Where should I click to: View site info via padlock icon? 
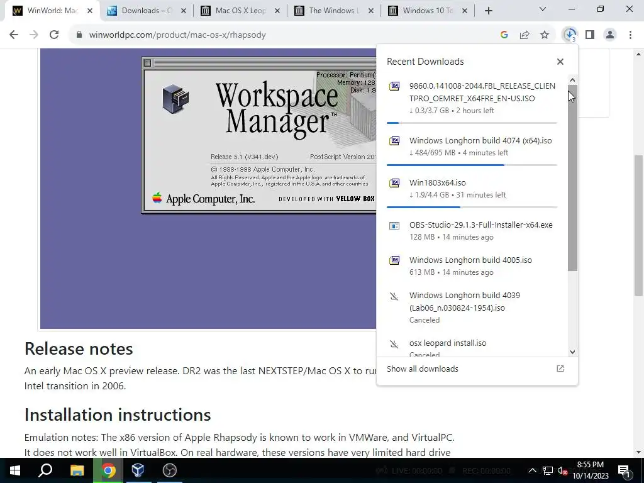point(79,35)
